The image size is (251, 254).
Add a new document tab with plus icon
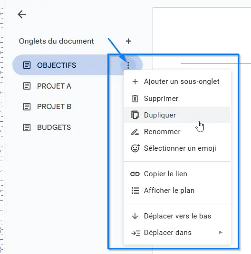pyautogui.click(x=128, y=41)
